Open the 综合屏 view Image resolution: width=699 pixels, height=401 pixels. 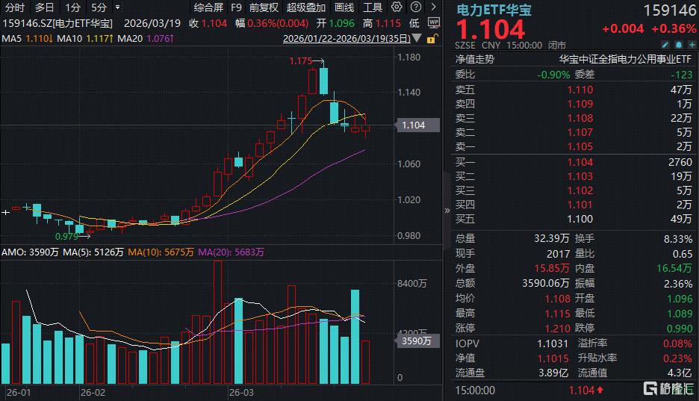pyautogui.click(x=208, y=7)
